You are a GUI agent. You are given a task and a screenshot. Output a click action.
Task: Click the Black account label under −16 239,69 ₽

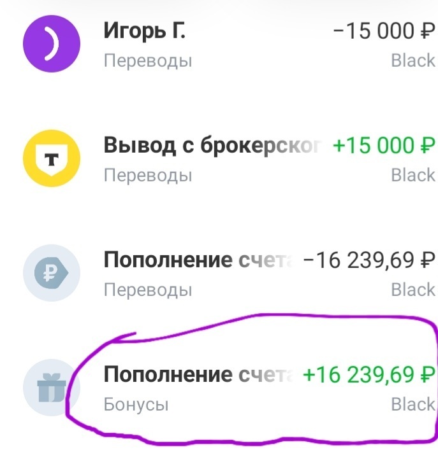[413, 290]
